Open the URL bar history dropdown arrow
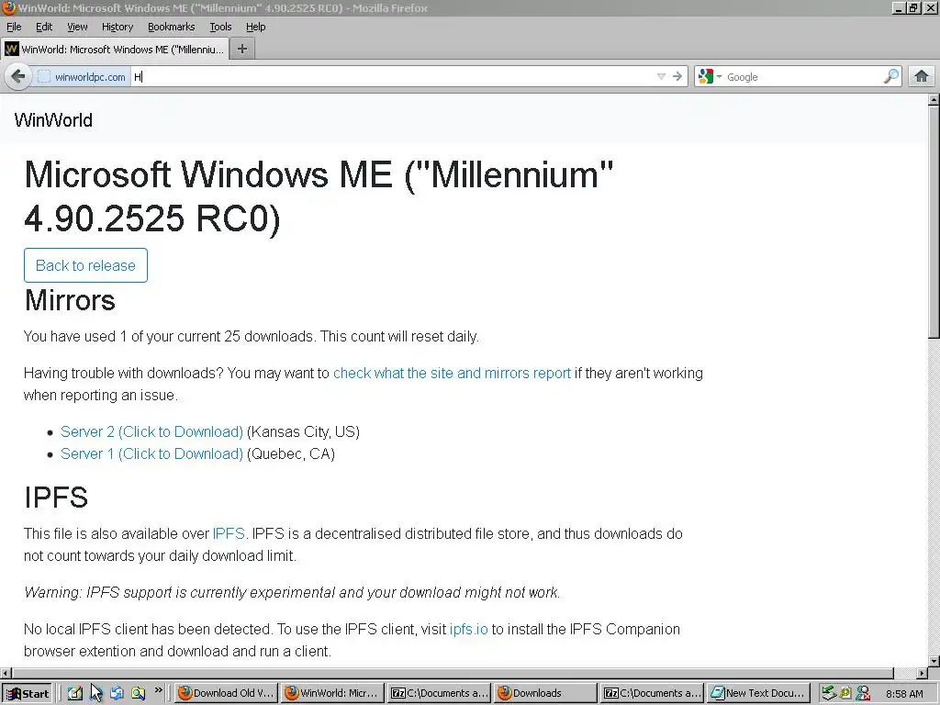Image resolution: width=940 pixels, height=705 pixels. 661,77
